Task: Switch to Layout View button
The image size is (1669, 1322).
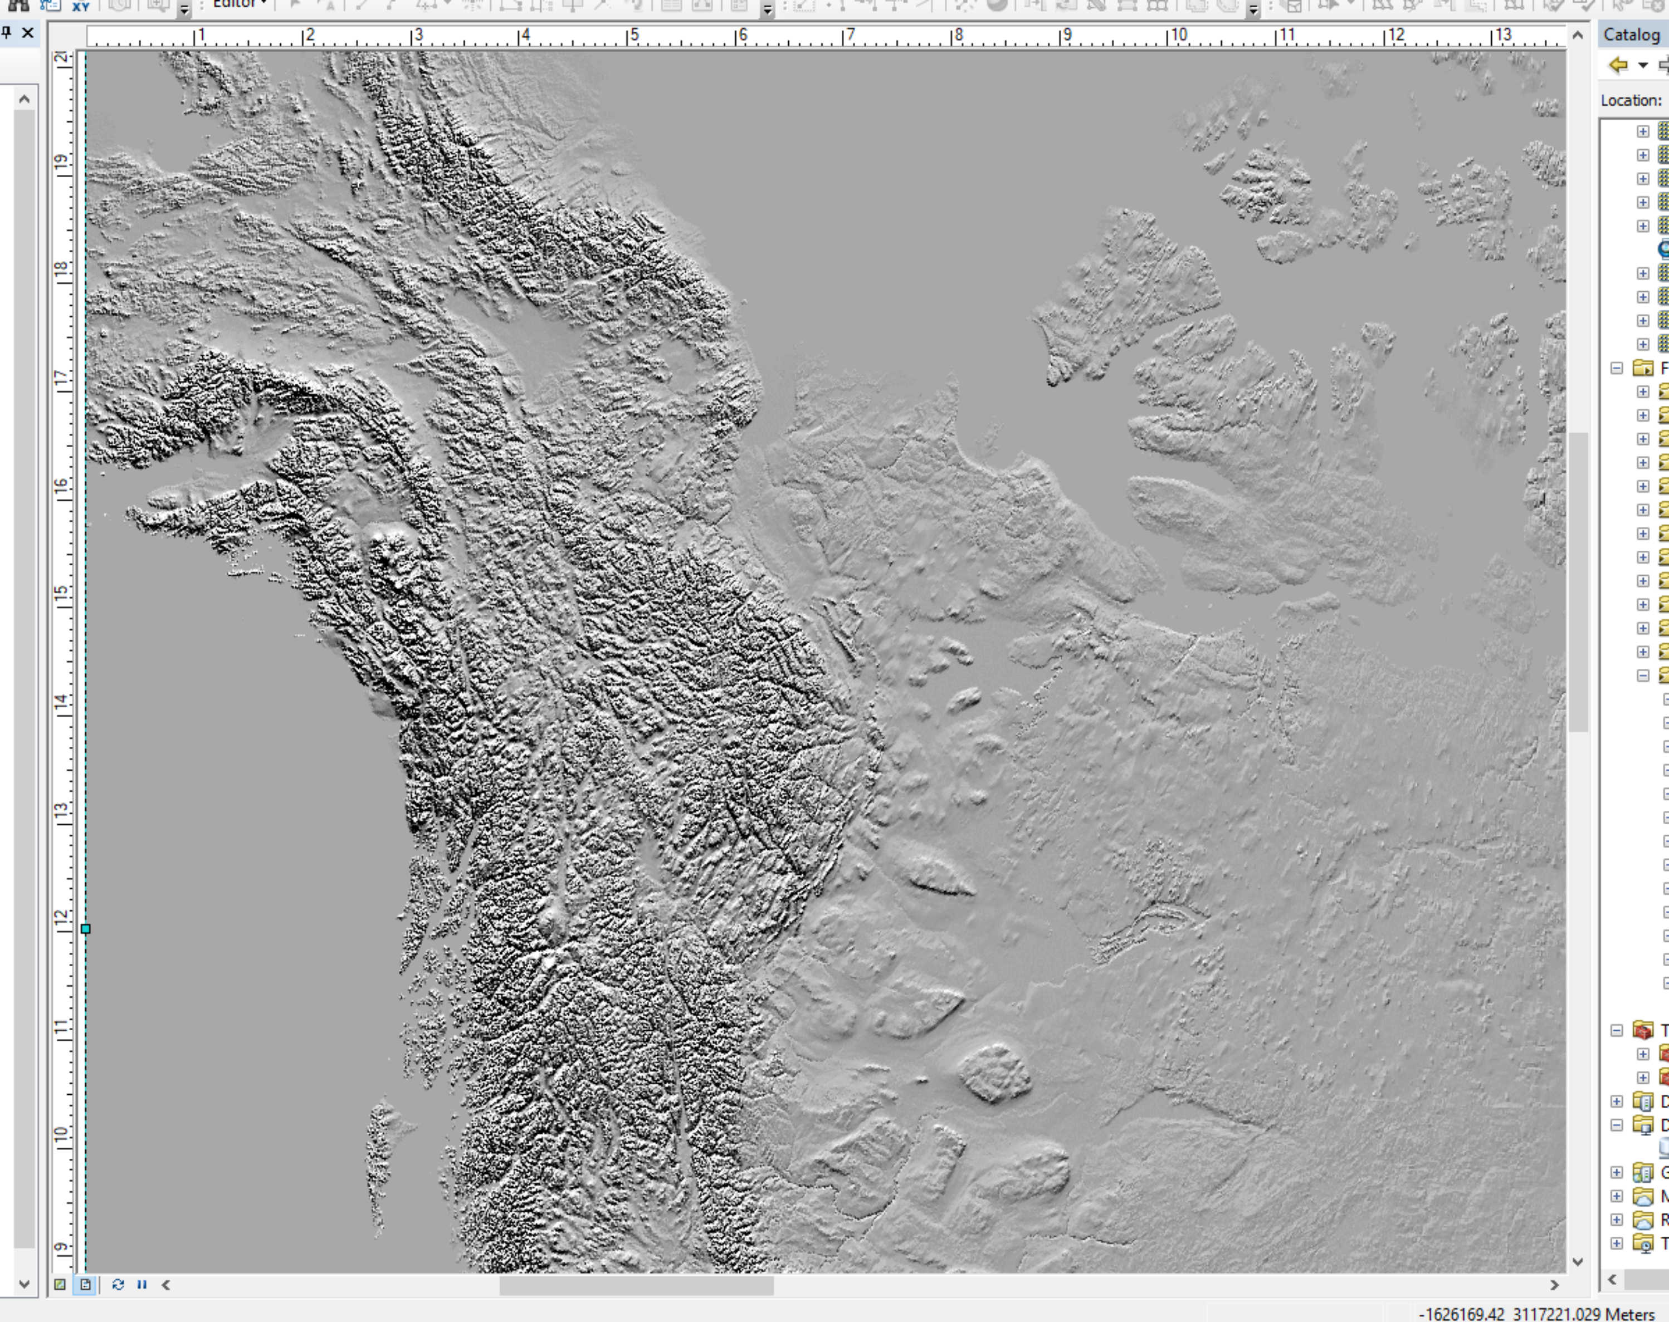Action: [85, 1284]
